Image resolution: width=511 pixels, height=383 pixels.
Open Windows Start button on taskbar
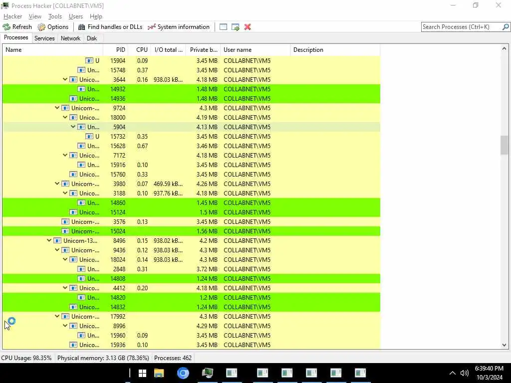(142, 373)
